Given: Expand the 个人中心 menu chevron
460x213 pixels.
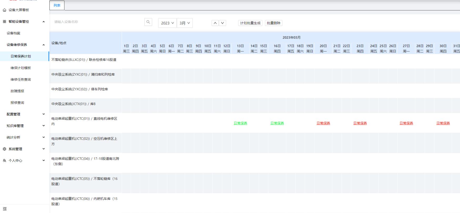Looking at the screenshot, I should (x=44, y=160).
